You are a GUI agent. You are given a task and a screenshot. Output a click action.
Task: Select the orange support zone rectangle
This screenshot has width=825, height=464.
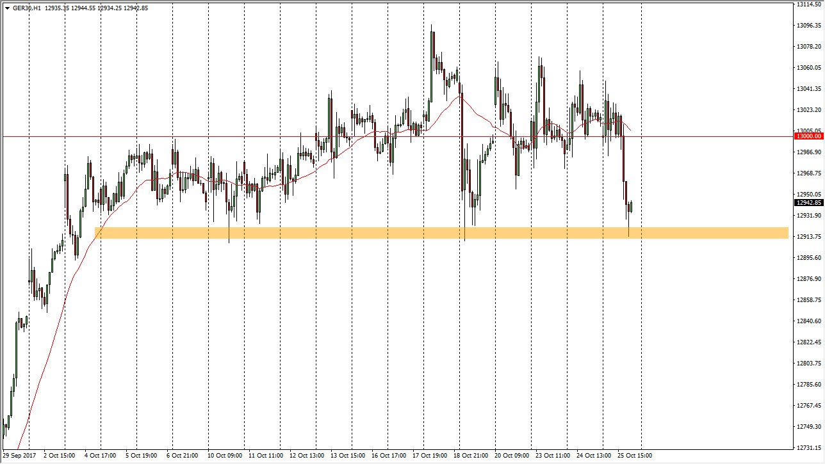(x=441, y=233)
